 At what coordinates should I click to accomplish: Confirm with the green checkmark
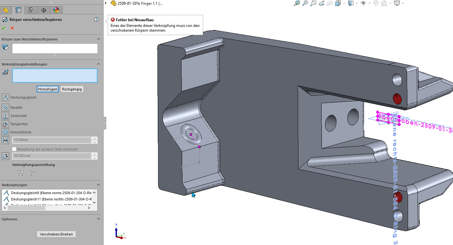coord(4,28)
